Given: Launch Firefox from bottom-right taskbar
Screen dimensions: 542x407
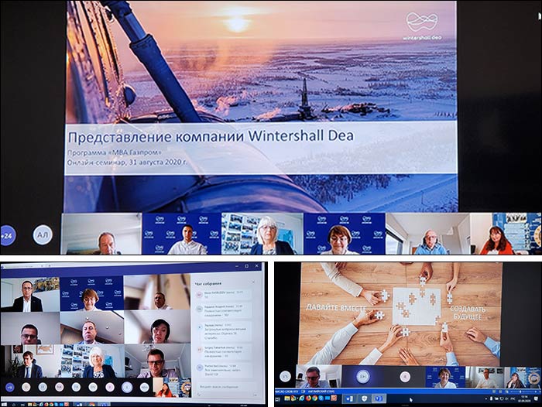Looking at the screenshot, I should click(308, 398).
